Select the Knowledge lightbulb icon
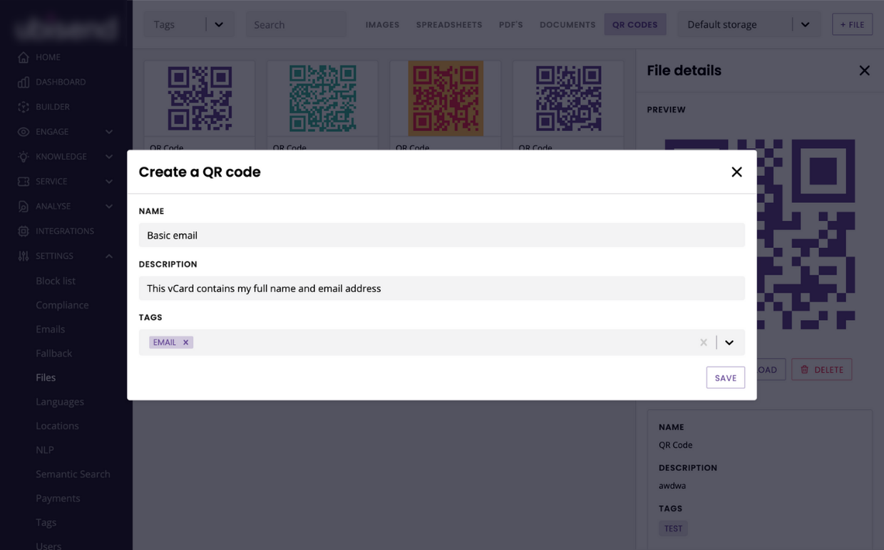The image size is (884, 550). click(24, 157)
